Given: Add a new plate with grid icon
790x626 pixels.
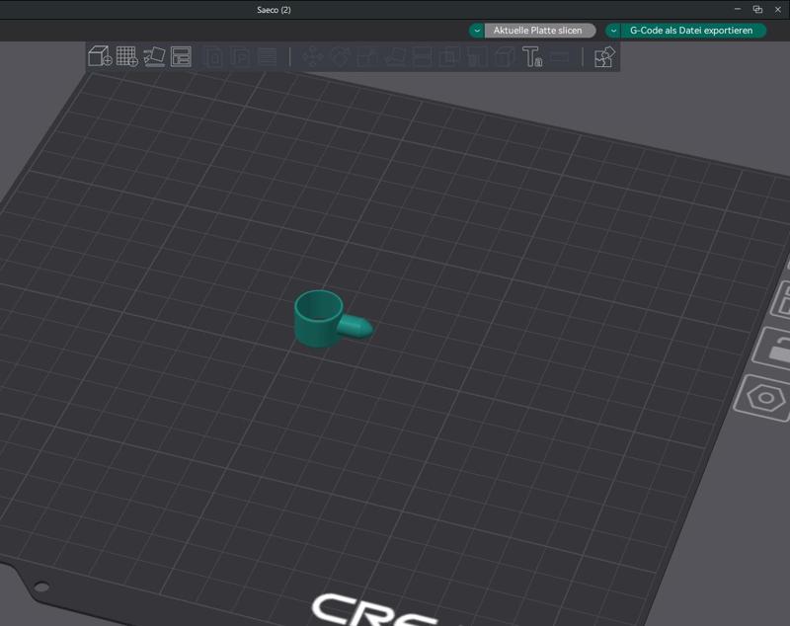Looking at the screenshot, I should click(x=127, y=56).
